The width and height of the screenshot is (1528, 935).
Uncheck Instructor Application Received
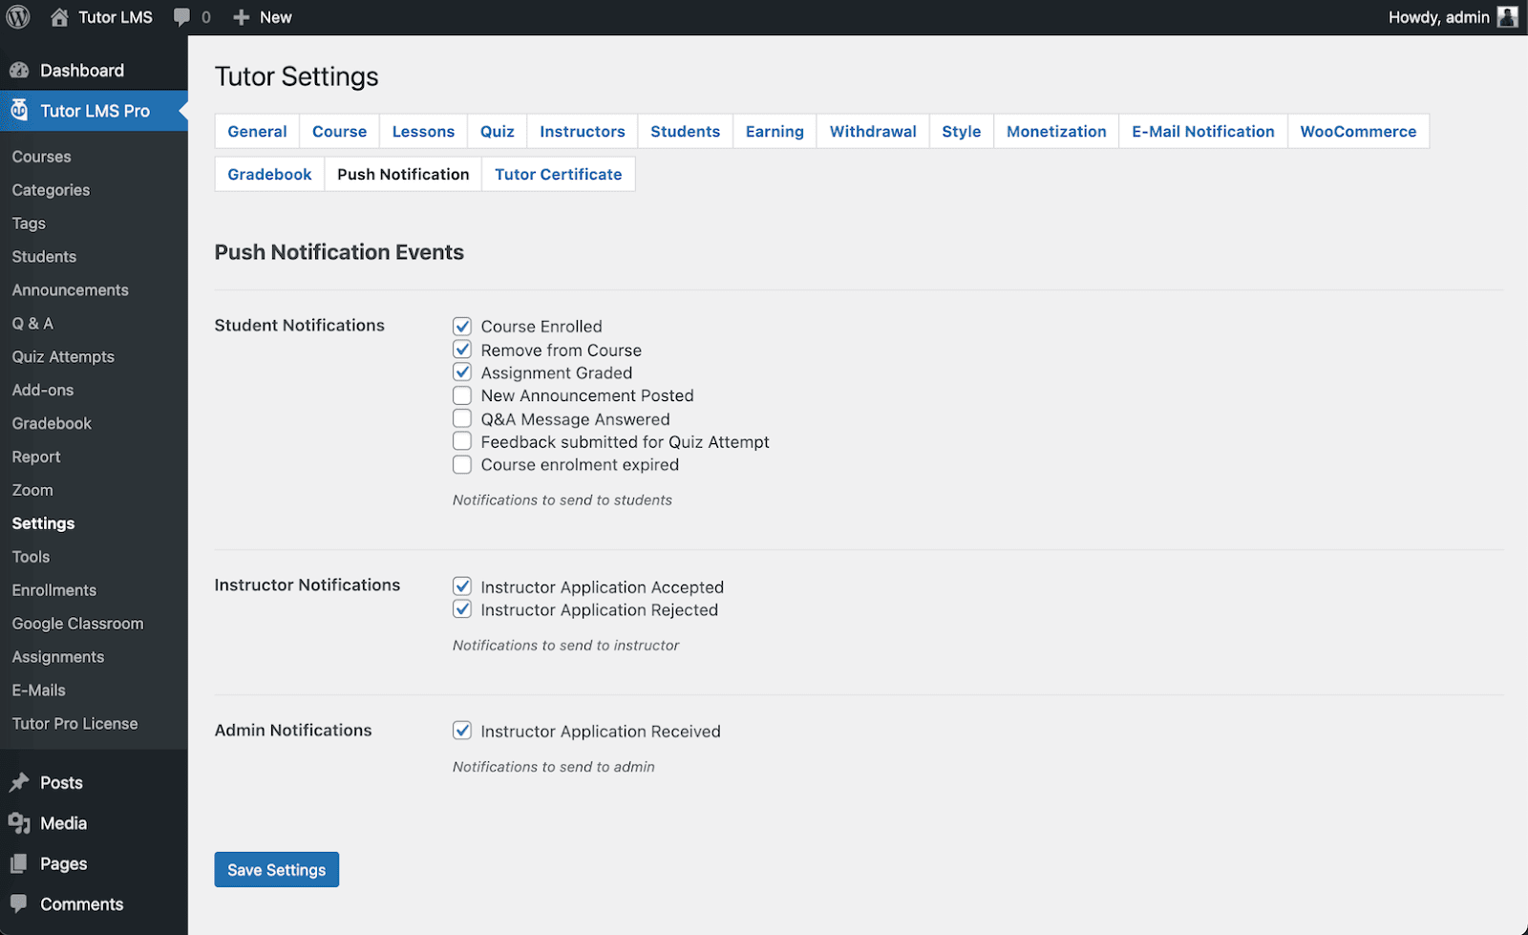[462, 731]
